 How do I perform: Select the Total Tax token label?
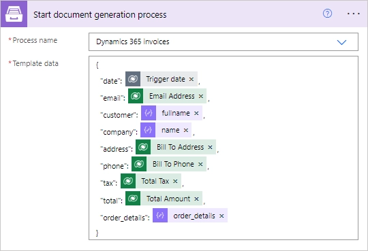coord(155,181)
